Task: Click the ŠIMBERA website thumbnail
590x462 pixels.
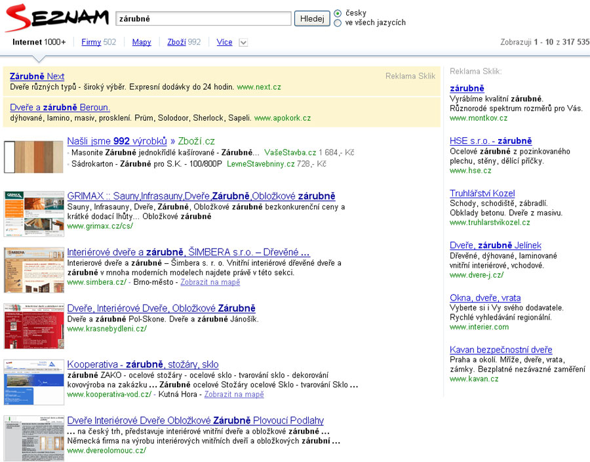Action: 34,270
